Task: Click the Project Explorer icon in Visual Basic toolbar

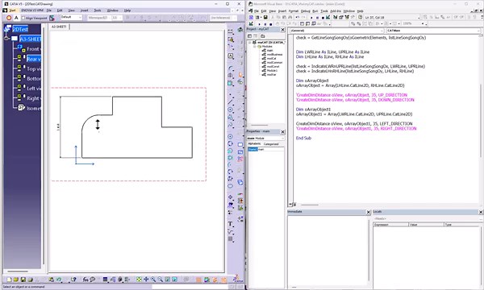Action: (x=336, y=17)
